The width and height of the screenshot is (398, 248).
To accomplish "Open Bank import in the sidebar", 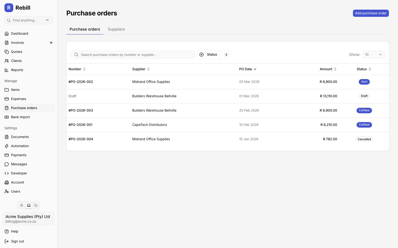I will 28,117.
